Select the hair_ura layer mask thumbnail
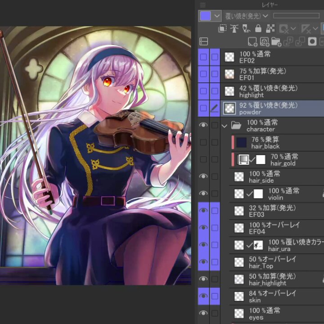324x324 pixels. [258, 245]
